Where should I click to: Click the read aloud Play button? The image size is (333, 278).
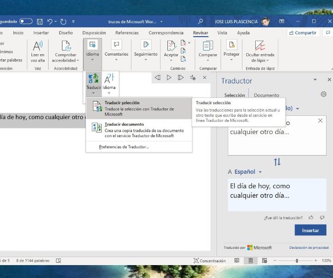pyautogui.click(x=169, y=77)
